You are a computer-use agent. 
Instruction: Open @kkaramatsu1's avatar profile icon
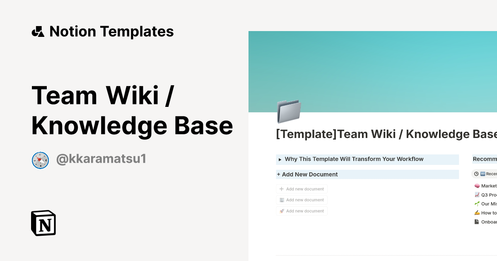pos(40,159)
